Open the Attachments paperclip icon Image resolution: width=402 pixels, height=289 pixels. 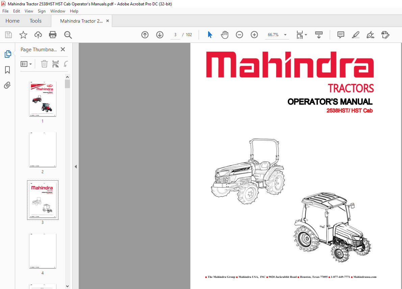click(7, 85)
